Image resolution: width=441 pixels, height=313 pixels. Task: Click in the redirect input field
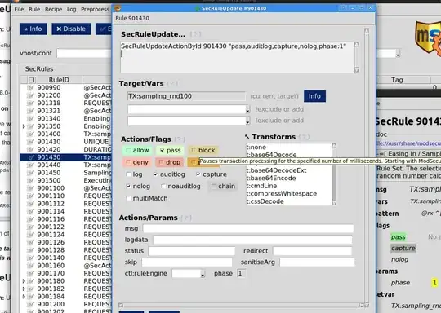coord(313,251)
